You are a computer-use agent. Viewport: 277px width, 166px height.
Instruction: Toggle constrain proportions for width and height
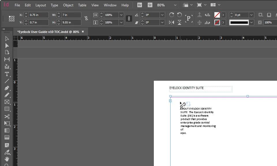(x=86, y=18)
